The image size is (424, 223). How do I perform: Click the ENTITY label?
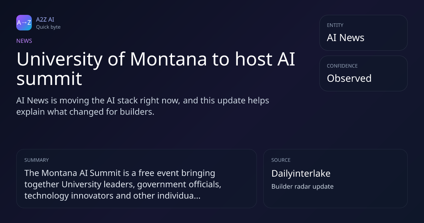pyautogui.click(x=335, y=25)
